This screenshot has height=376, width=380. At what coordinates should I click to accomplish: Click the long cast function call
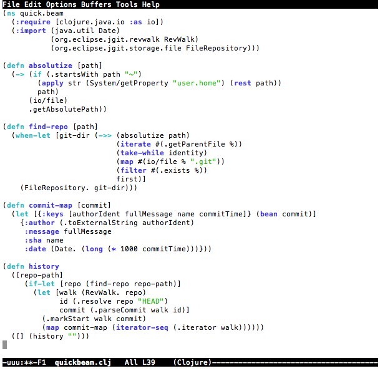tap(94, 249)
